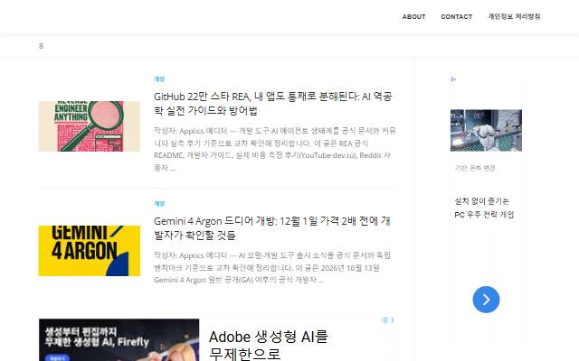This screenshot has width=579, height=361.
Task: Click the blue arrow button in sidebar ad
Action: pos(486,300)
